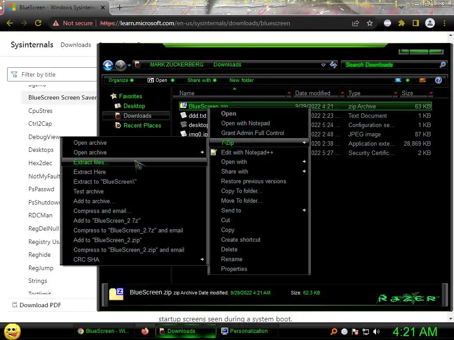454x340 pixels.
Task: Click the Not secure warning icon
Action: pyautogui.click(x=56, y=23)
